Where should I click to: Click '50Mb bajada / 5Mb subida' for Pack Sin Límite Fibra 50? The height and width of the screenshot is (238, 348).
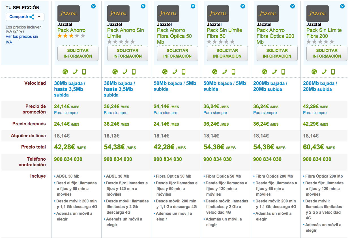pos(225,86)
